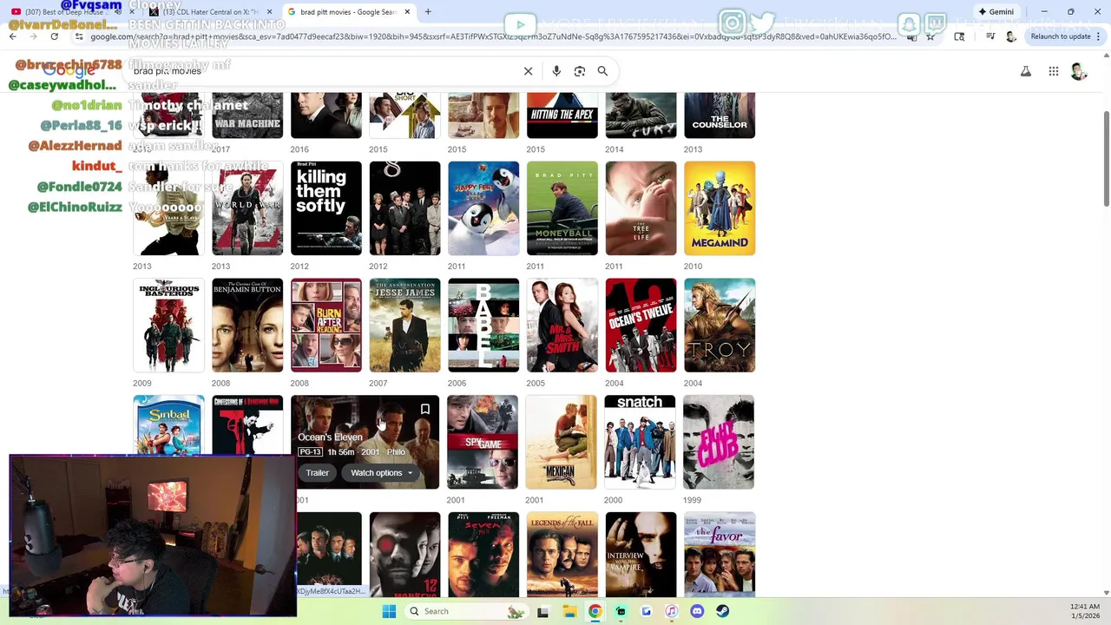
Task: Open World War Z poster
Action: pyautogui.click(x=247, y=208)
